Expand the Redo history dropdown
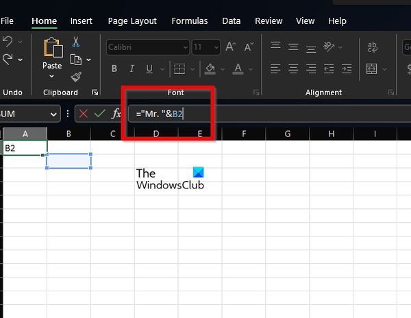This screenshot has height=318, width=411. (x=20, y=60)
